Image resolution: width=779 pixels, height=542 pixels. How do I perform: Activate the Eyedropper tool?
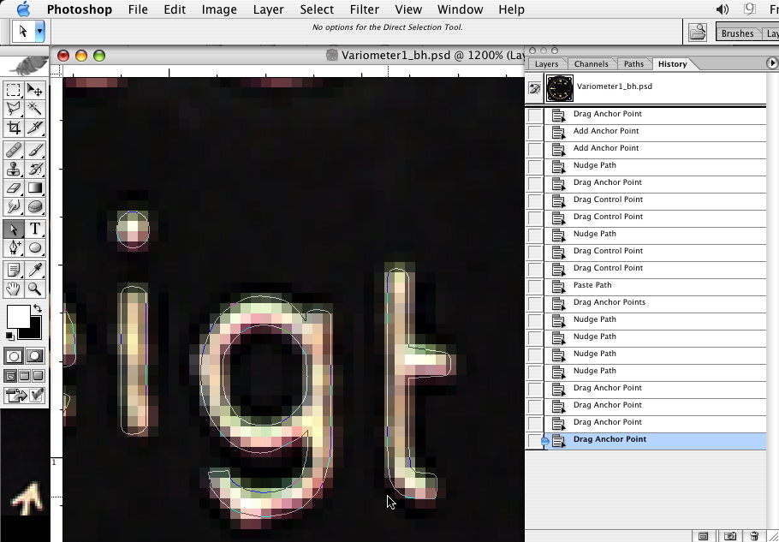pyautogui.click(x=35, y=271)
